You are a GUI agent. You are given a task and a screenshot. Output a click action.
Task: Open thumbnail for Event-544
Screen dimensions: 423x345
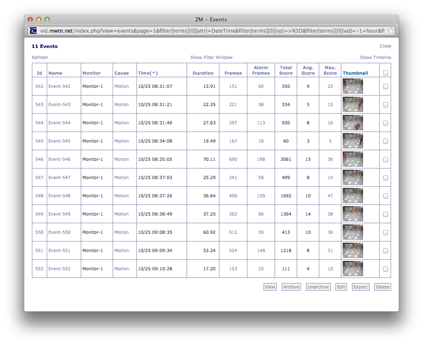pos(352,123)
